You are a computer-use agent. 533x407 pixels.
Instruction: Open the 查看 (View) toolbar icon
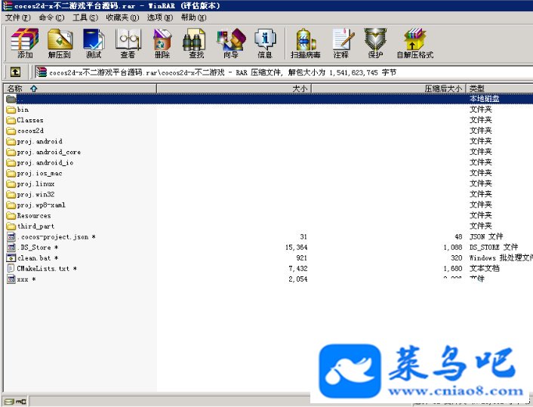coord(128,43)
